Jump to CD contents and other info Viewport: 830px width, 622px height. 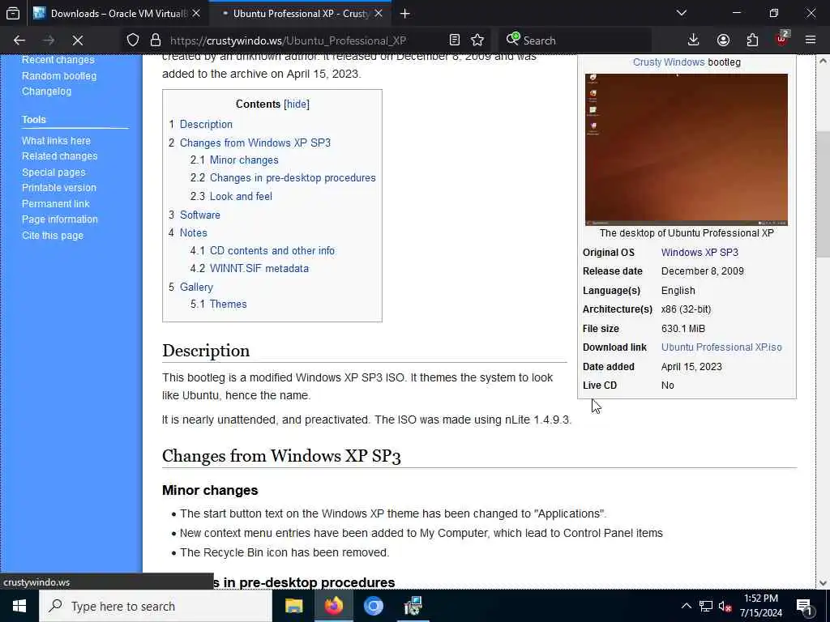[x=272, y=251]
